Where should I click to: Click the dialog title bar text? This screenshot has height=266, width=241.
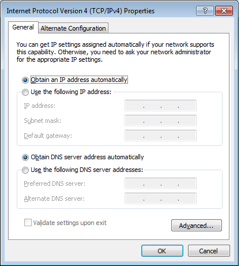[x=80, y=11]
